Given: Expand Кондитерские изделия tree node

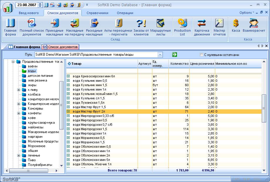Looking at the screenshot, I should (18, 104).
